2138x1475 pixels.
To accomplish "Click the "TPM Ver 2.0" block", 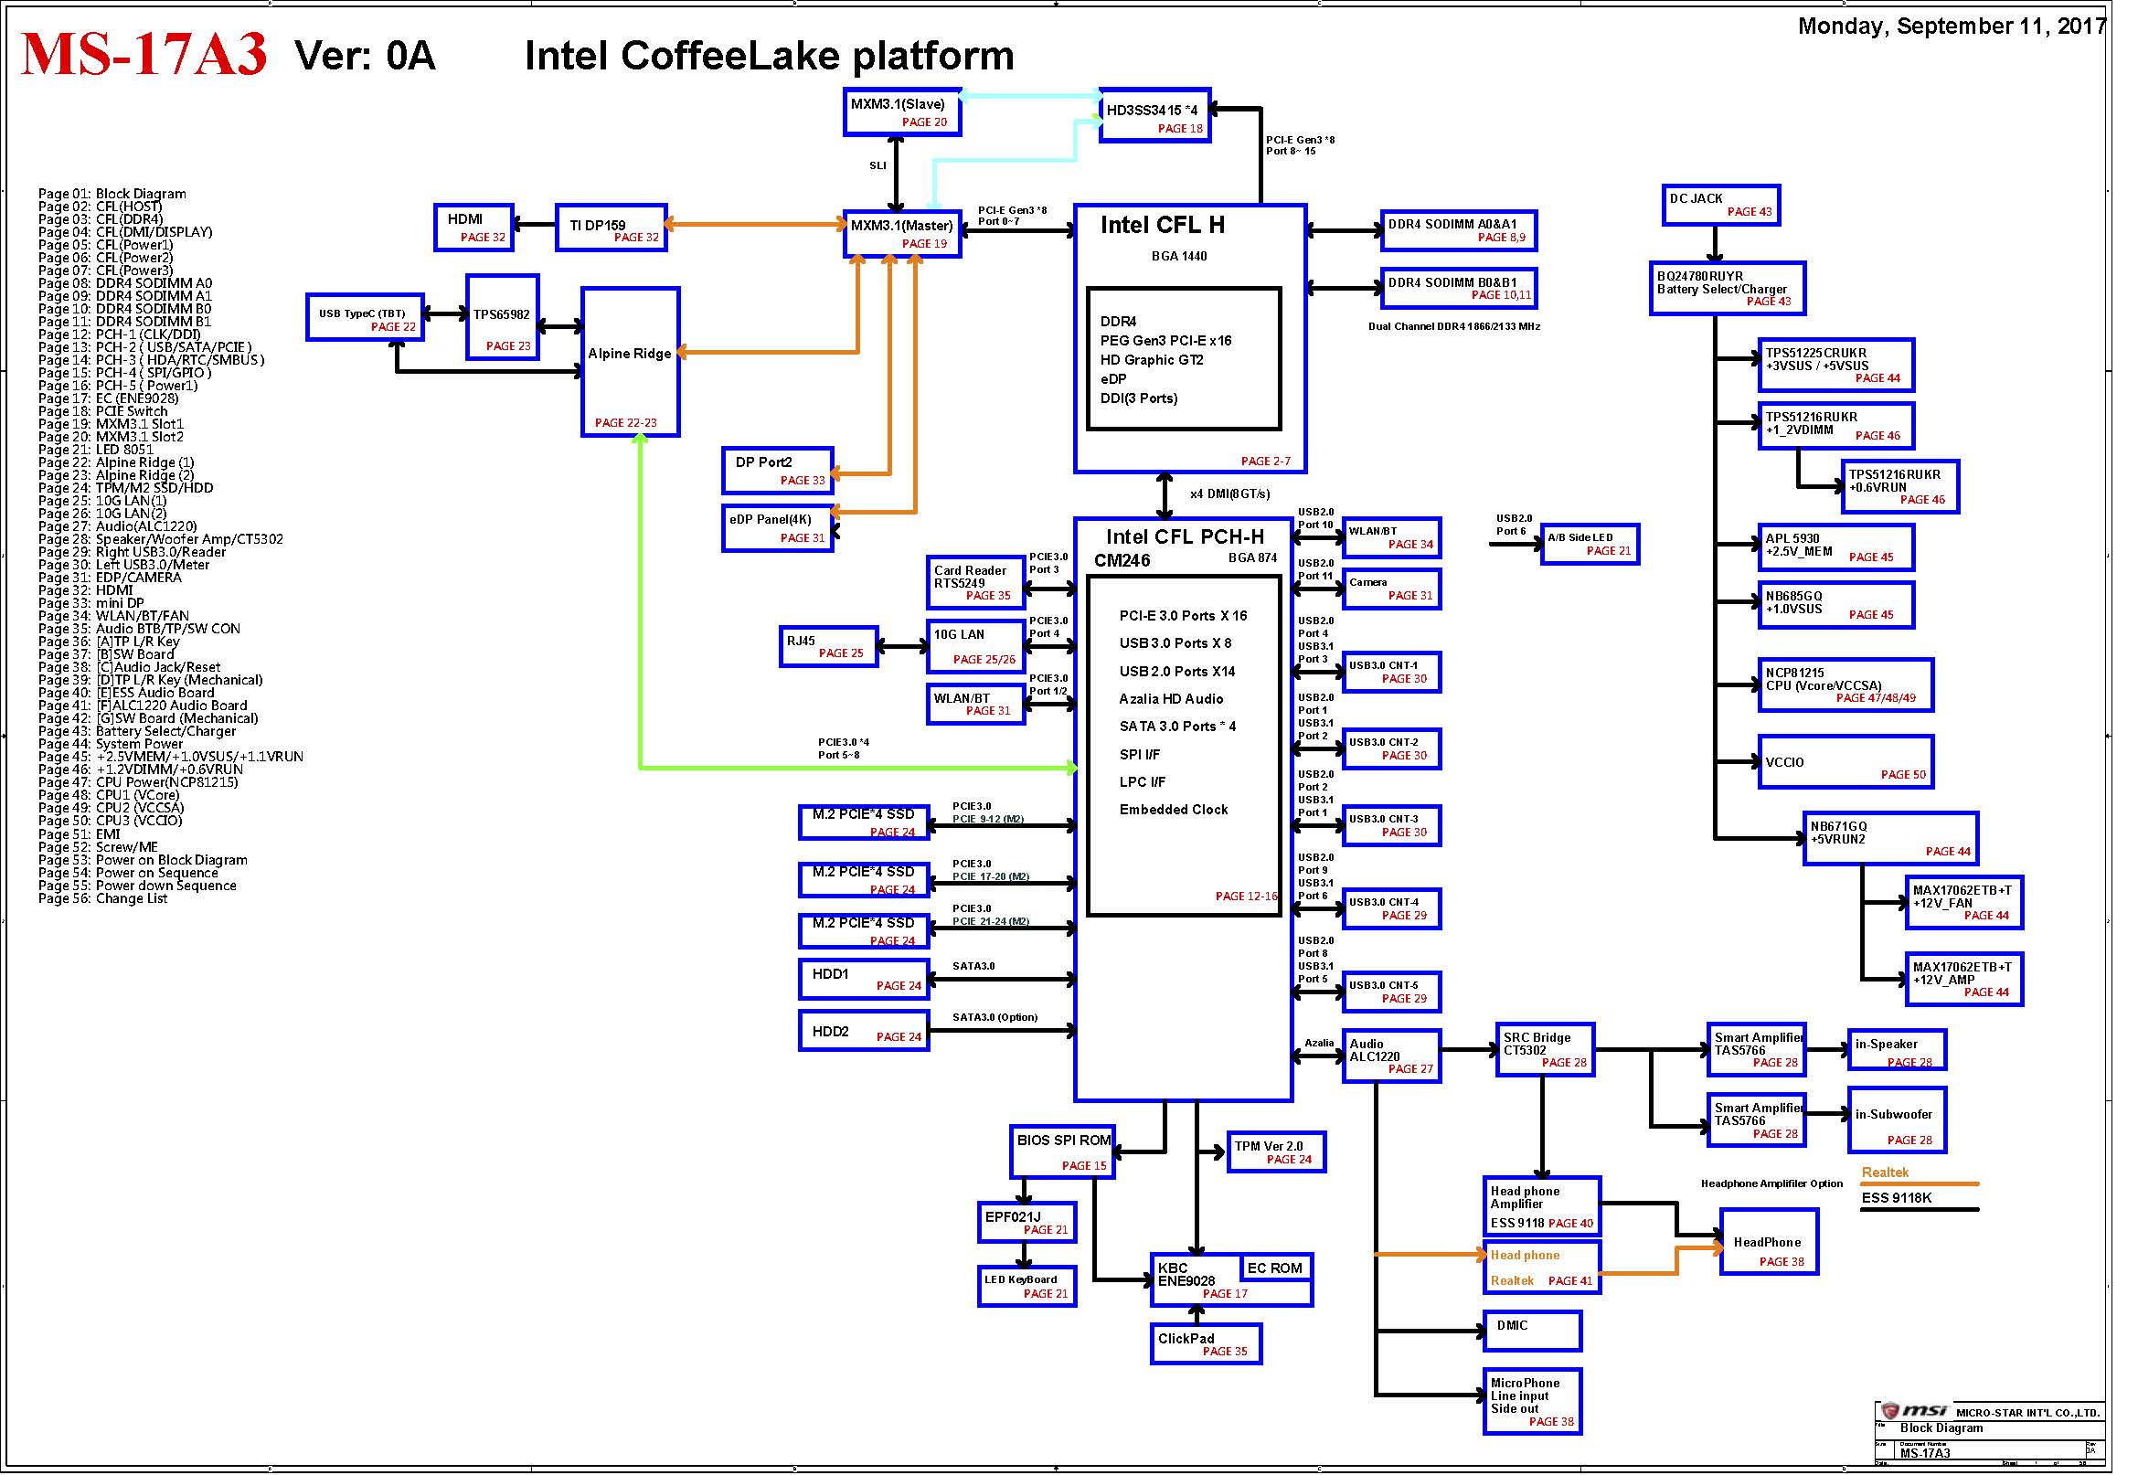I will (1277, 1151).
